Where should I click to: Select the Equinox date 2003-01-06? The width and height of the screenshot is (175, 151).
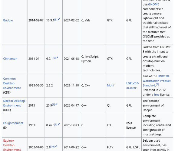coord(36,147)
